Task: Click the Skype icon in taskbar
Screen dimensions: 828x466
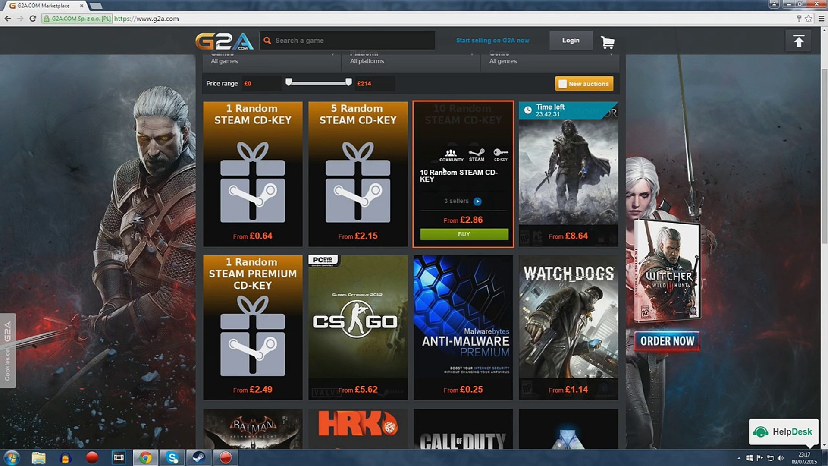Action: 172,457
